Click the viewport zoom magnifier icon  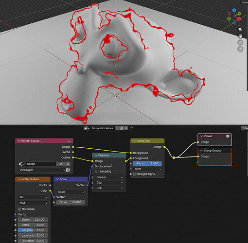pyautogui.click(x=240, y=29)
